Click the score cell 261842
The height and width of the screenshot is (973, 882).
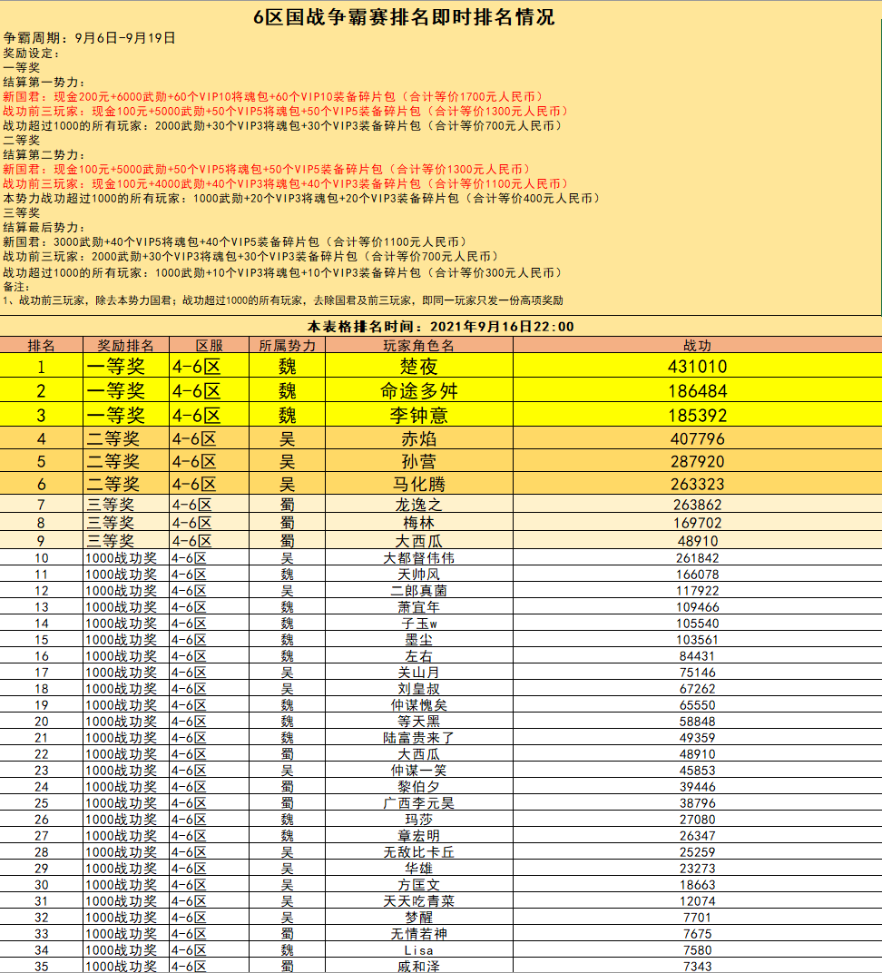tap(697, 558)
